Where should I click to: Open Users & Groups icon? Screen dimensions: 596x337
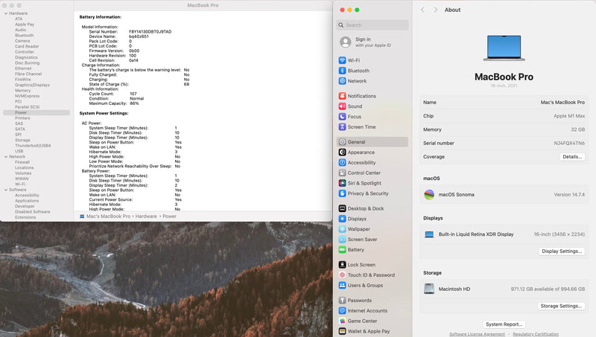coord(342,285)
